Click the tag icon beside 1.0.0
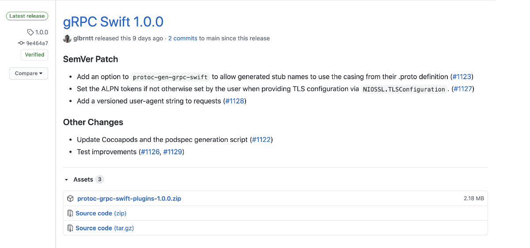 [30, 32]
